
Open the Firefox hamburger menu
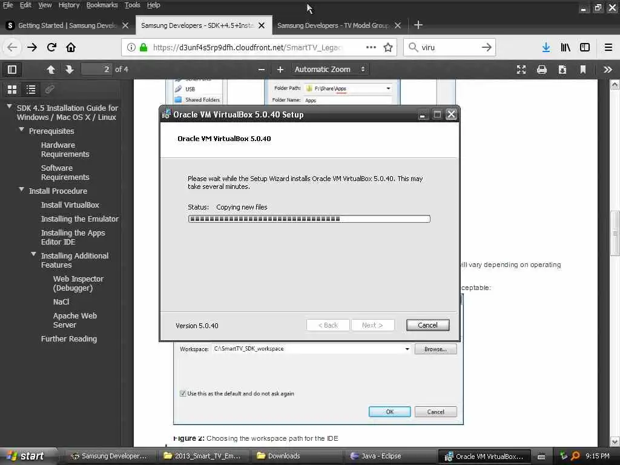[x=608, y=47]
